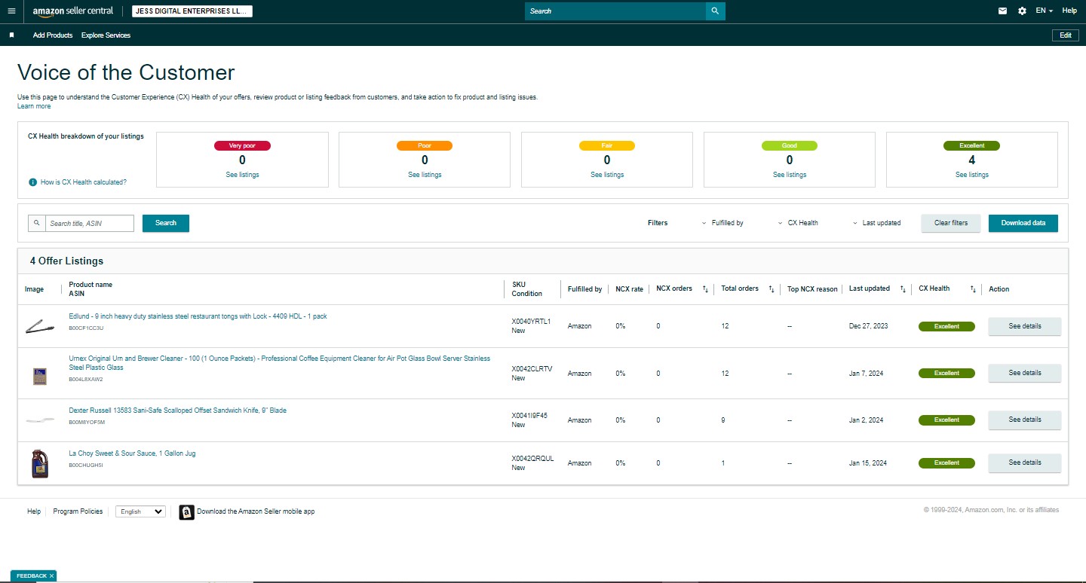Click the Edit button in the navigation bar

click(x=1065, y=35)
